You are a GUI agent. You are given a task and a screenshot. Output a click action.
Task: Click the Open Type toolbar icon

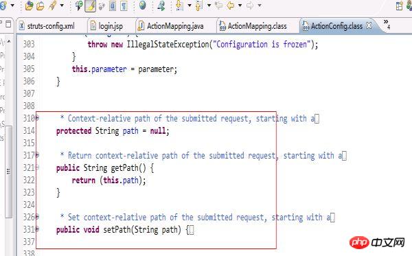click(x=29, y=5)
